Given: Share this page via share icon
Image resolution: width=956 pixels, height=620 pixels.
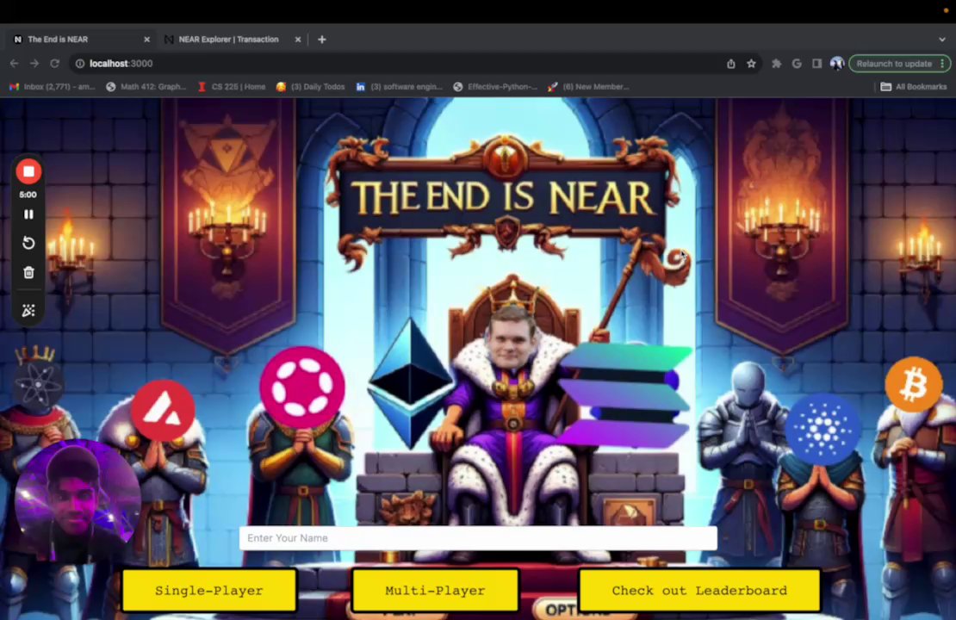Looking at the screenshot, I should point(731,64).
